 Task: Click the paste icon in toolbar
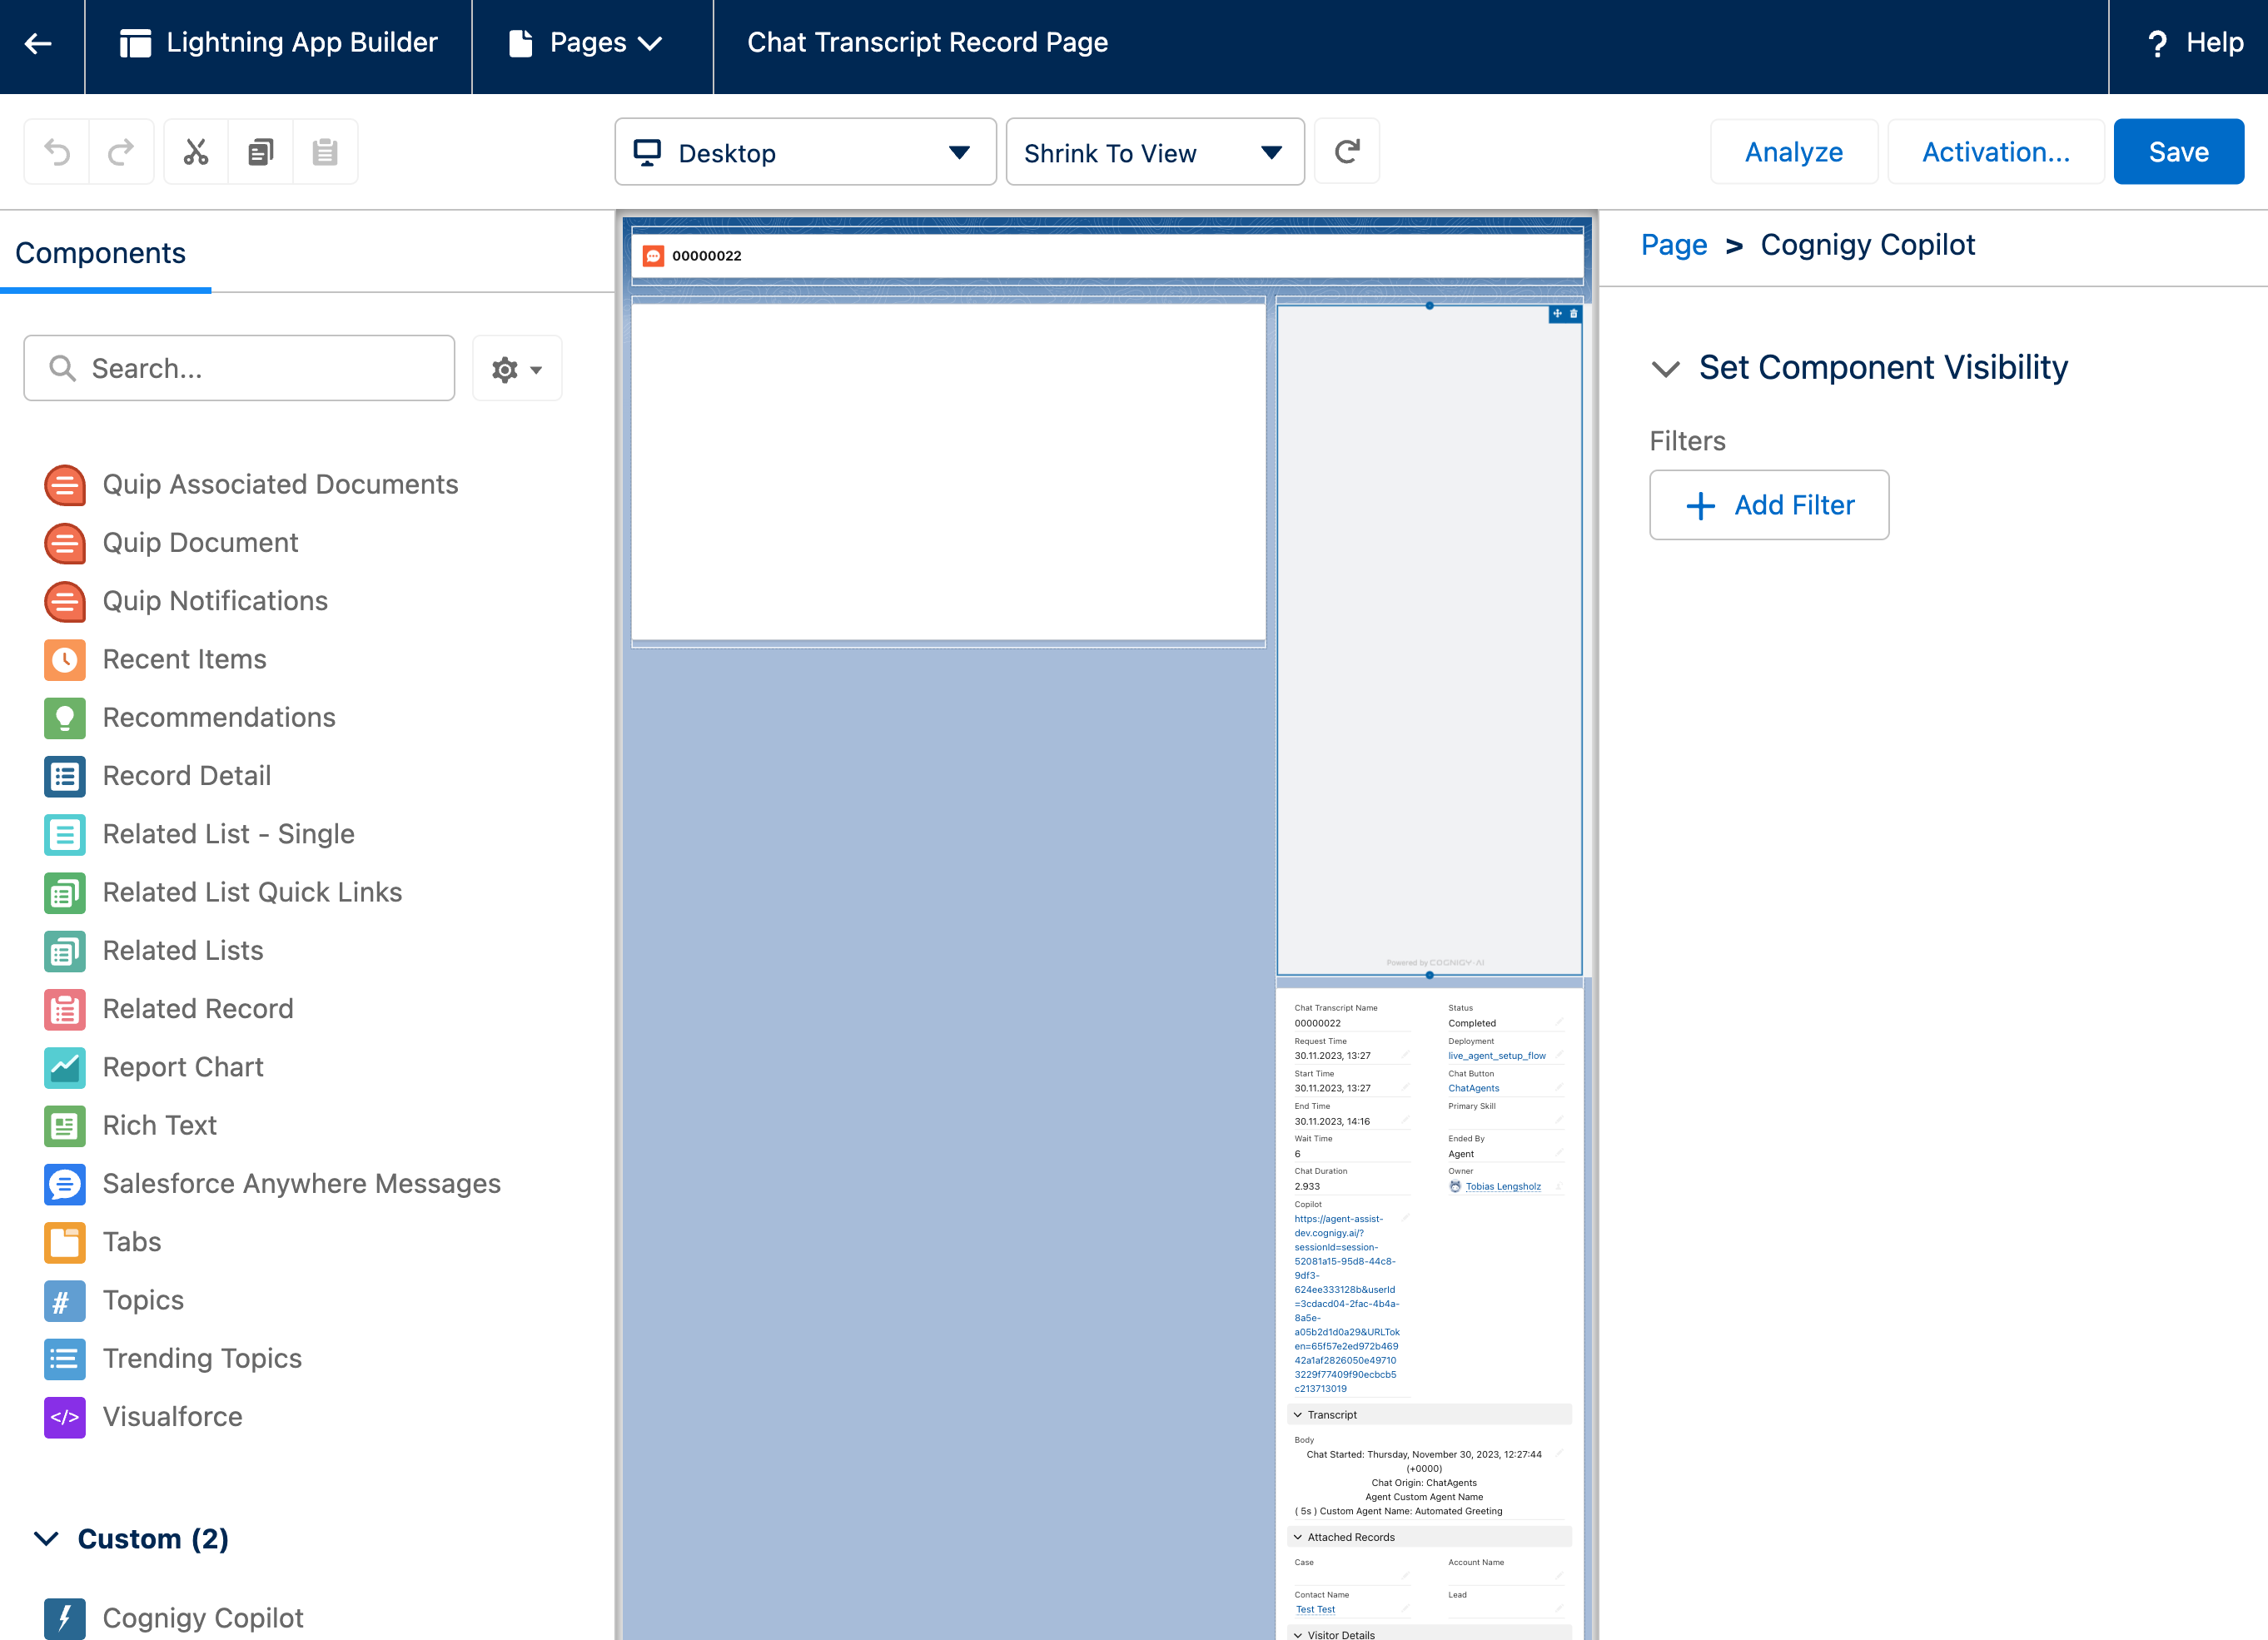(326, 153)
